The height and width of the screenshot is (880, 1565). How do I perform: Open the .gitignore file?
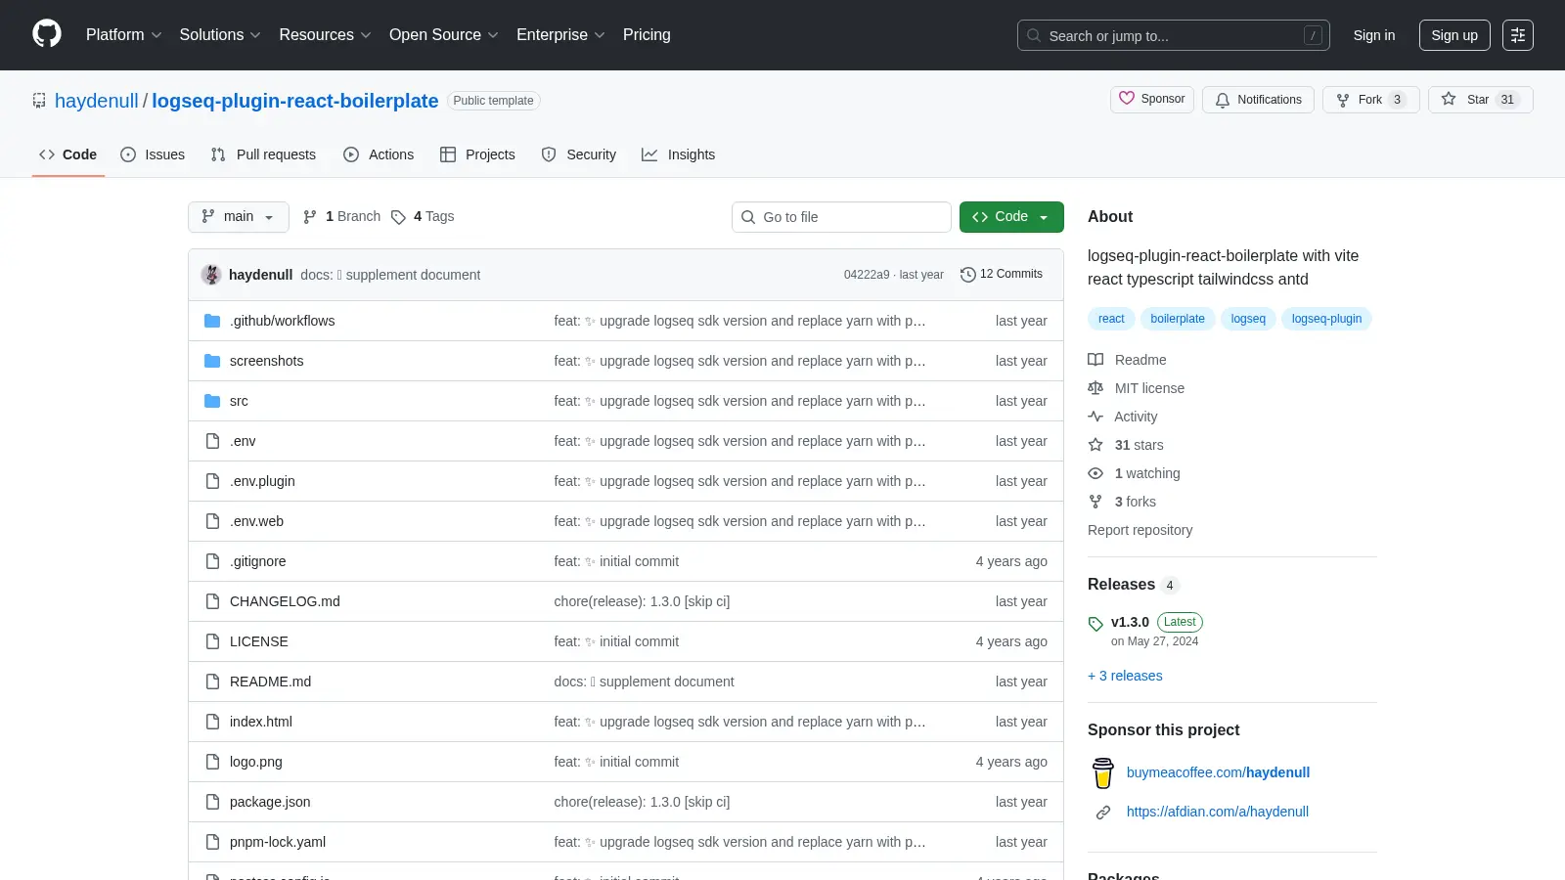pyautogui.click(x=258, y=561)
